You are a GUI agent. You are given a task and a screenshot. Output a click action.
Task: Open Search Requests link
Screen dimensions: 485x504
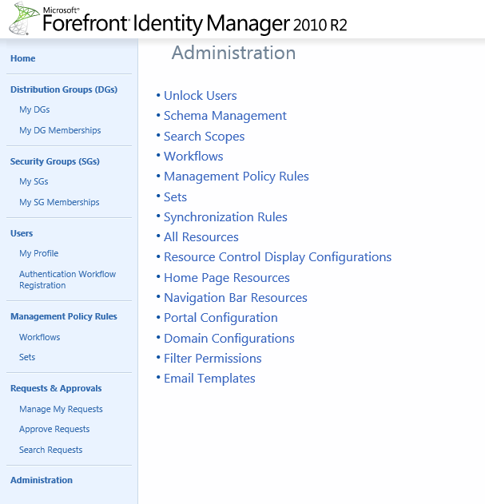(x=51, y=450)
